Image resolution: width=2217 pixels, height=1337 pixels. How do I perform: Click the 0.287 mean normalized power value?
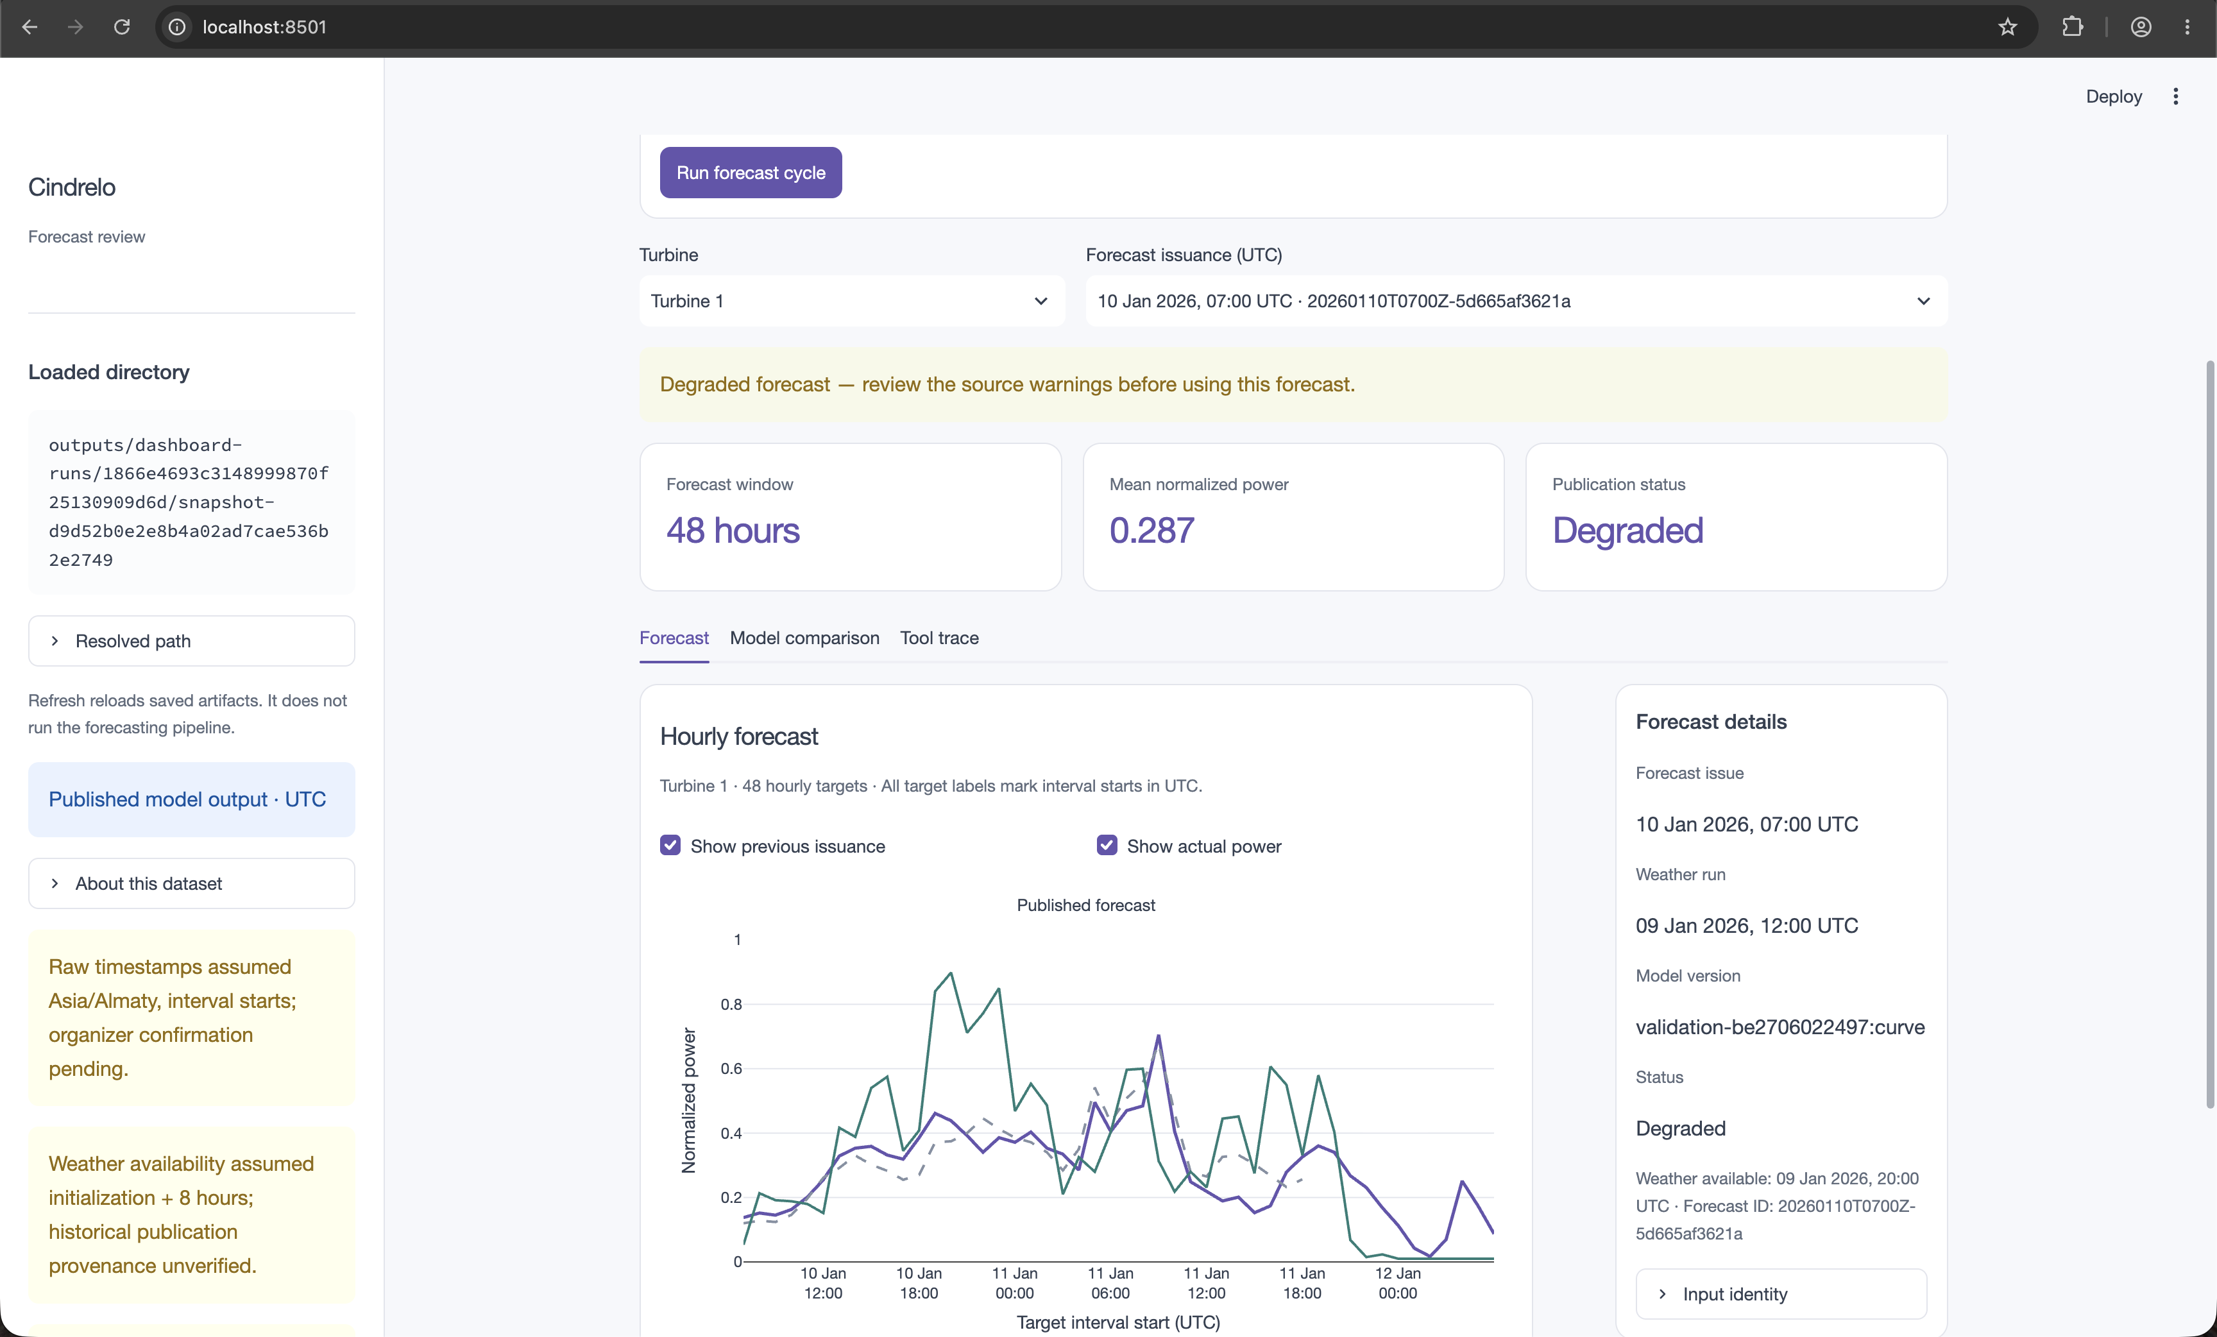[x=1151, y=531]
